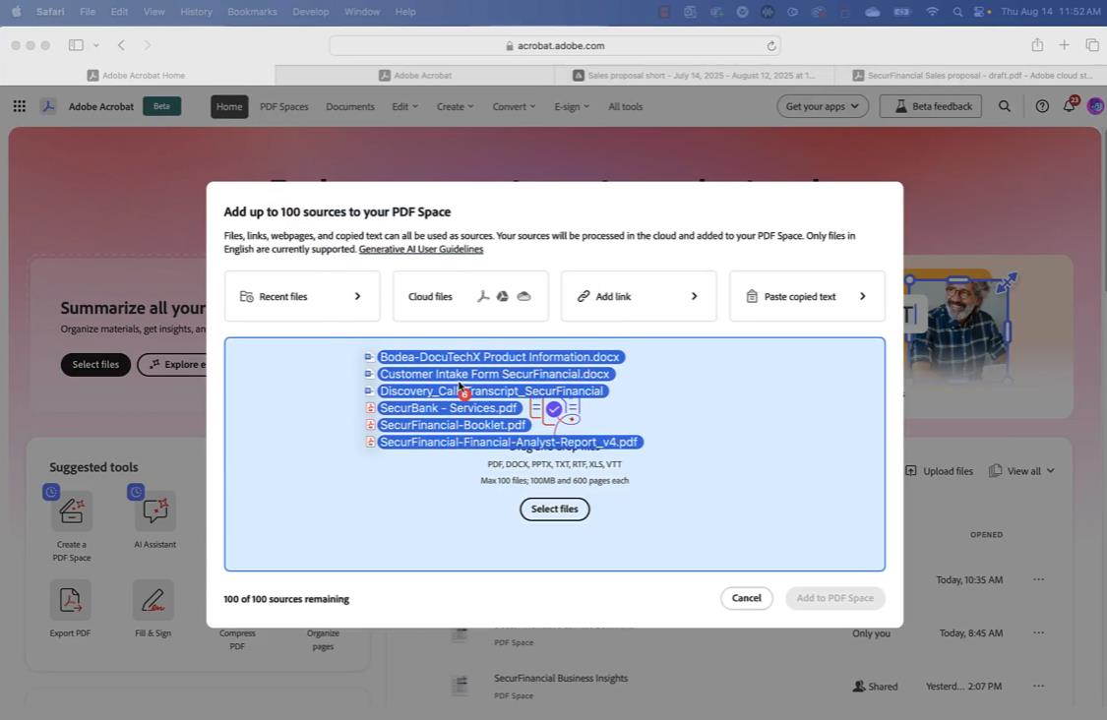Viewport: 1107px width, 720px height.
Task: Click Select files under Summarize heading
Action: [x=95, y=364]
